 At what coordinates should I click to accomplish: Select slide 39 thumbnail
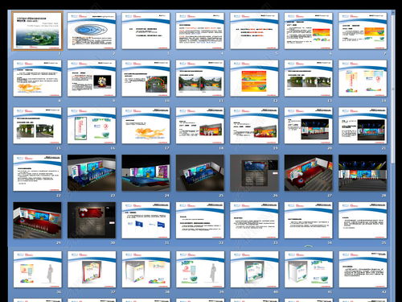(x=200, y=269)
